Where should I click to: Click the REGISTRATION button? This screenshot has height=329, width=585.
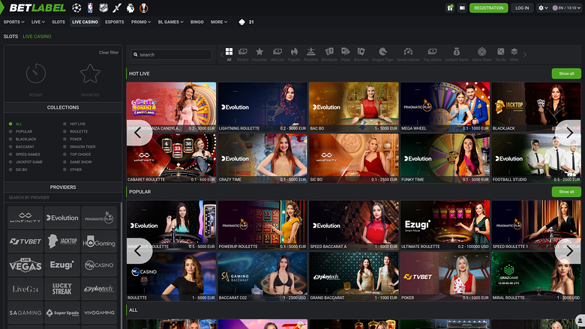click(x=489, y=7)
